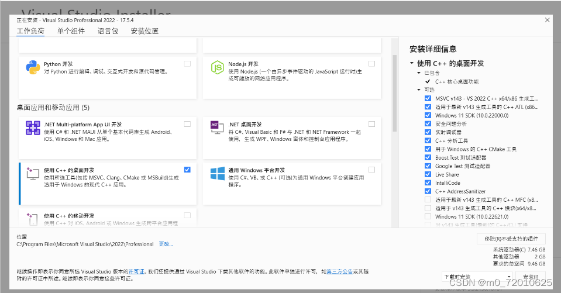Uncheck Google Test 测试适配器
Image resolution: width=561 pixels, height=293 pixels.
tap(428, 166)
